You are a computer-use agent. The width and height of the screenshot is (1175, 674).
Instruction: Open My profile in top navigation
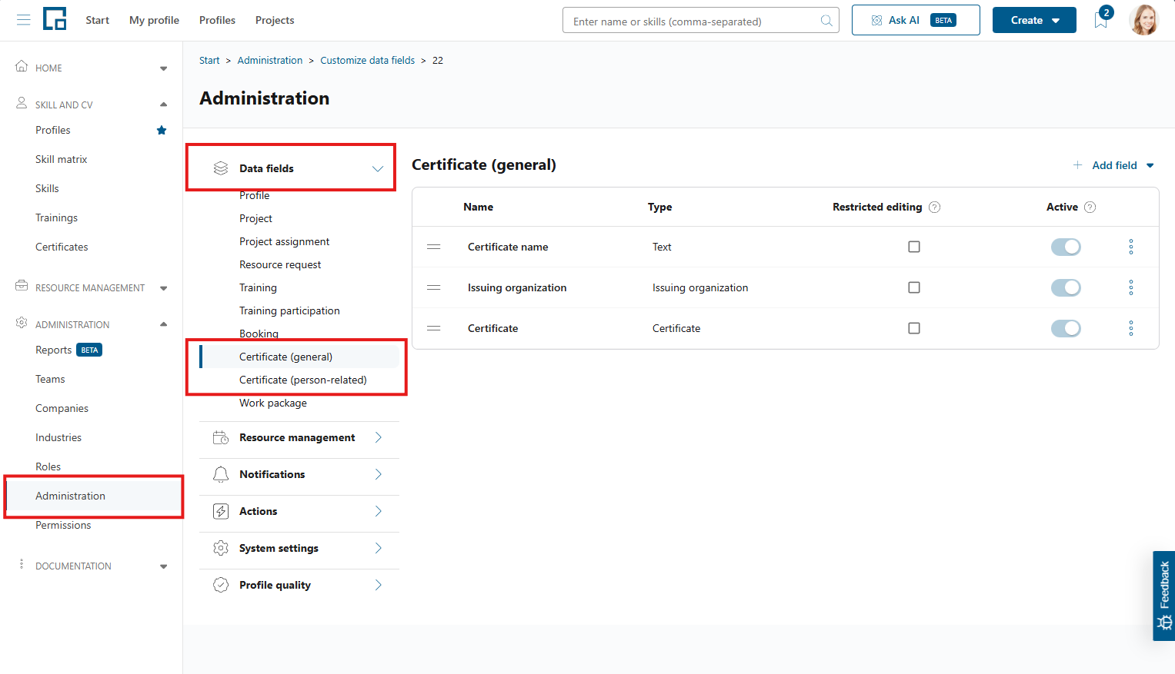click(154, 20)
